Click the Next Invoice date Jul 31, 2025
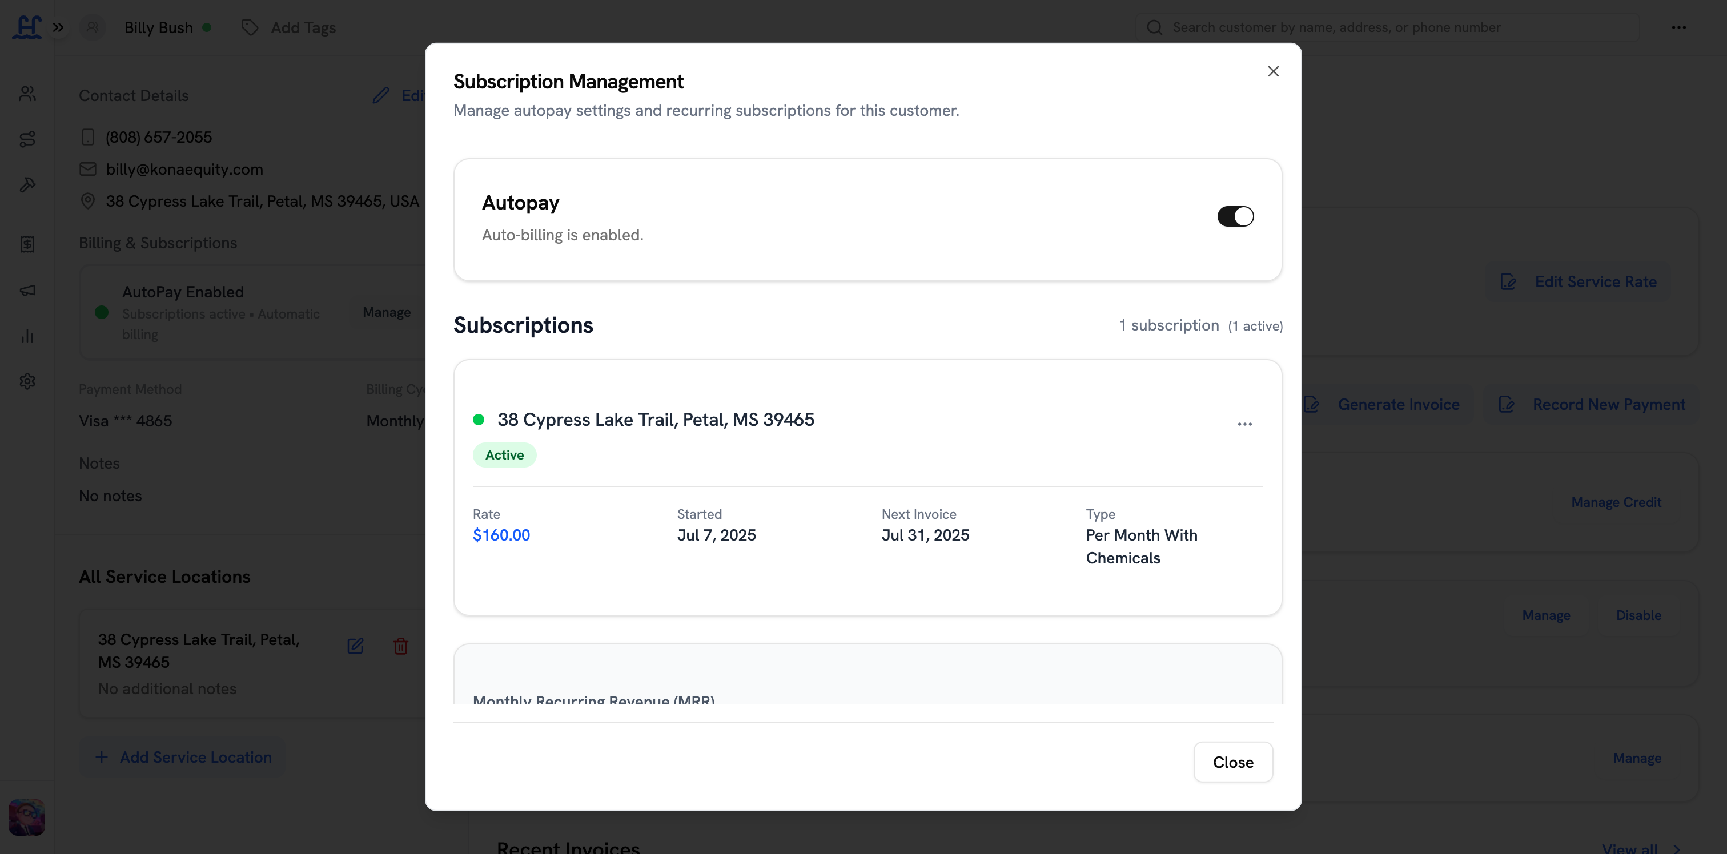 pos(925,535)
